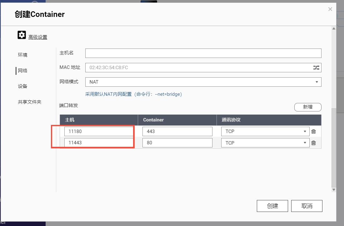Edit the container port 443 field

tap(177, 131)
